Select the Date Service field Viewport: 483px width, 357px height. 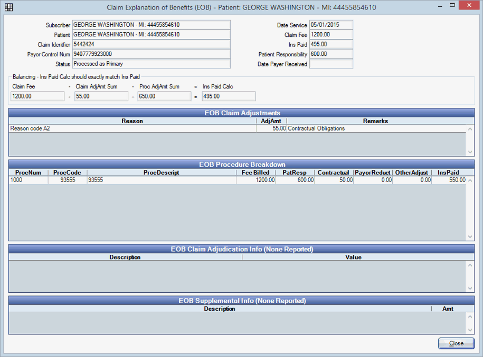(331, 24)
